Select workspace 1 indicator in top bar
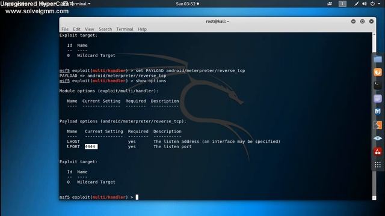 [x=342, y=4]
